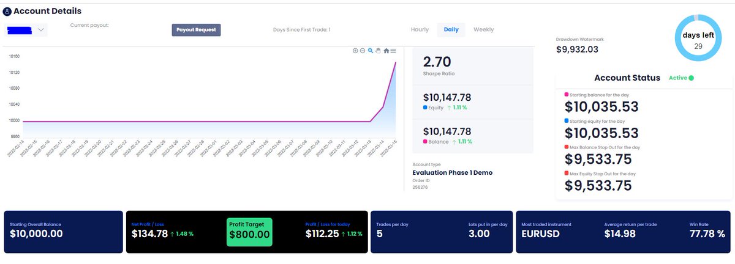735x264 pixels.
Task: Click the chart zoom-in plus icon
Action: coord(355,51)
